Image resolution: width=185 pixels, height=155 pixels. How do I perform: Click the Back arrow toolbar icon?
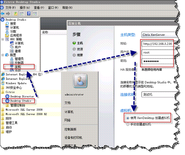[3, 14]
